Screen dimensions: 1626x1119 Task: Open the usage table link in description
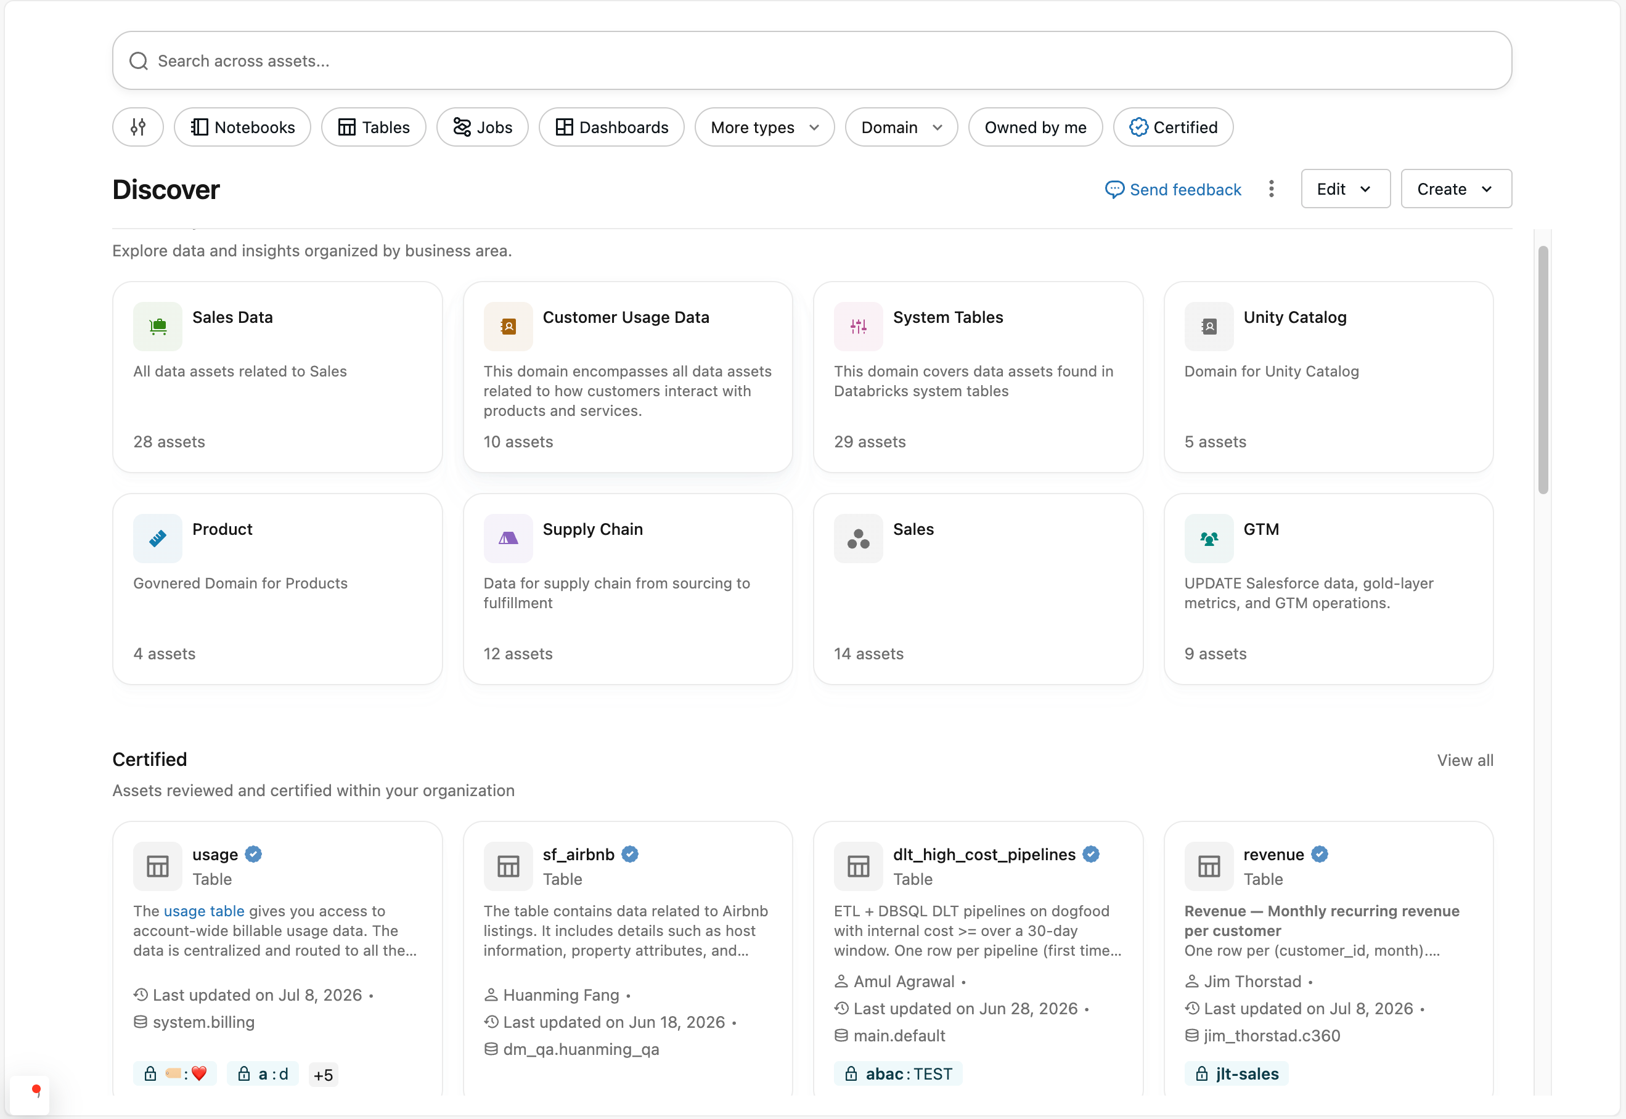click(204, 911)
